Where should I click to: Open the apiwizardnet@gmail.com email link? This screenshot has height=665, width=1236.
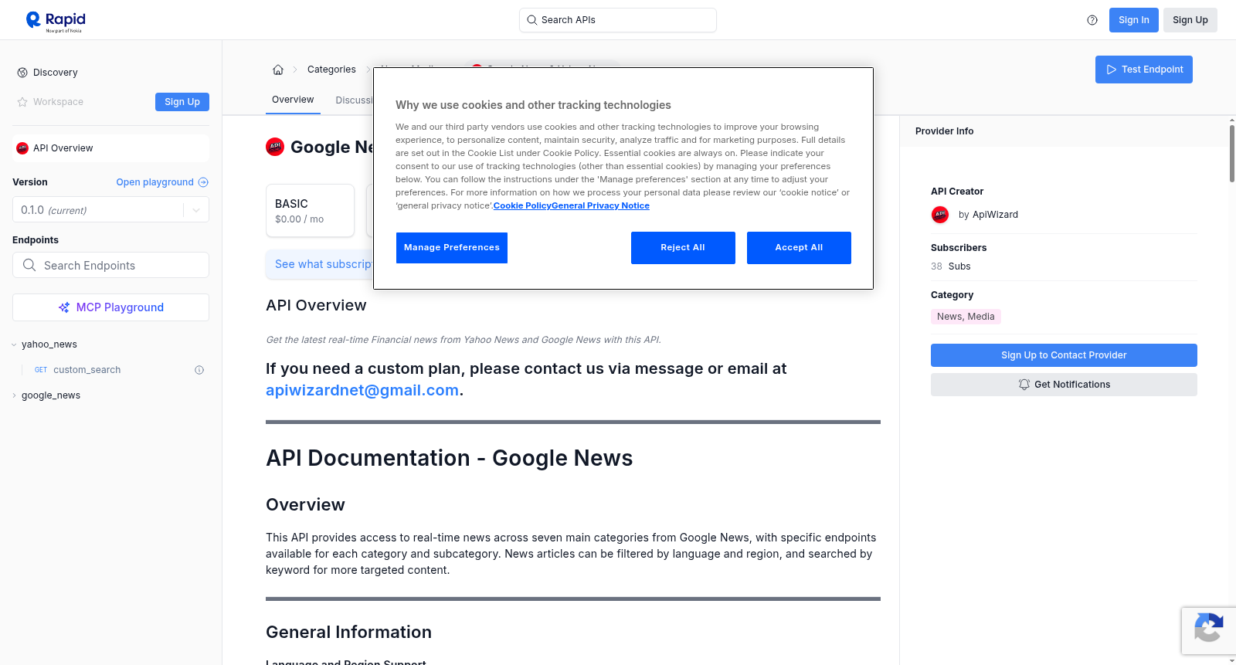362,390
